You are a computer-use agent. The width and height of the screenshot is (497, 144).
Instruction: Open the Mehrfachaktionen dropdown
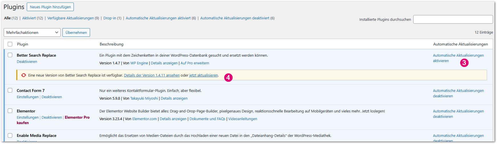32,32
